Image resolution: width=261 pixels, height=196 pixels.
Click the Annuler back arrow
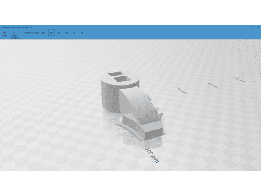pos(5,34)
